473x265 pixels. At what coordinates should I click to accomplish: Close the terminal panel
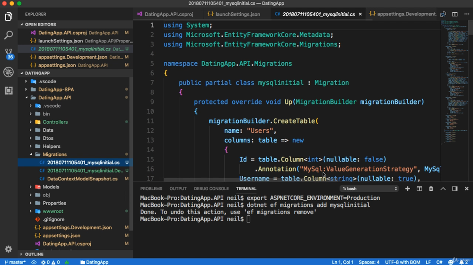(x=467, y=188)
